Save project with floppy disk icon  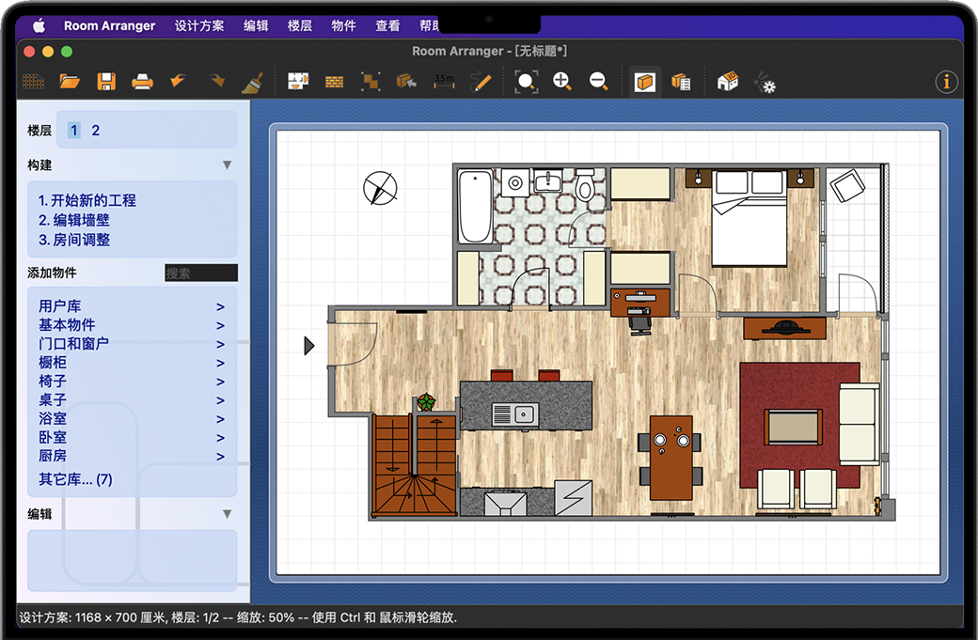coord(106,82)
